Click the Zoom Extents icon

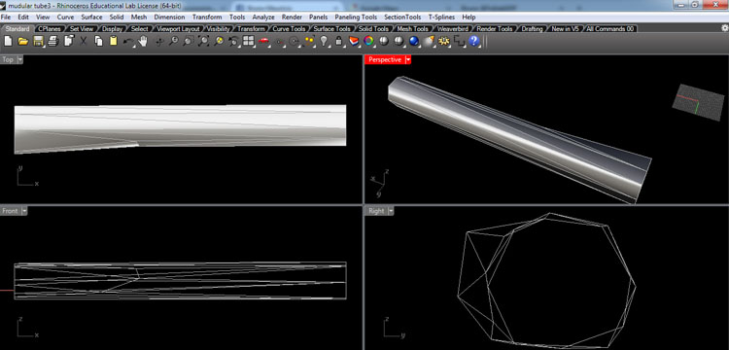tap(203, 41)
